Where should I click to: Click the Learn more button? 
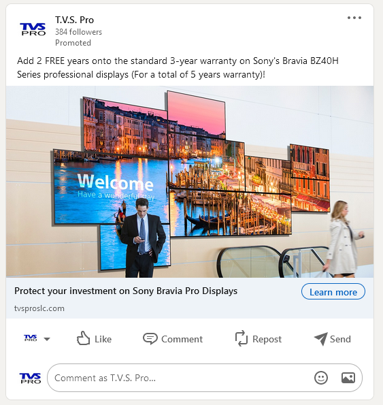point(333,291)
